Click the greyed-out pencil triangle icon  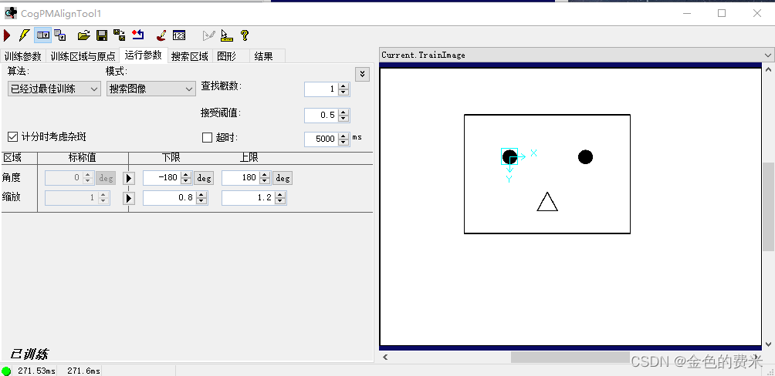click(x=209, y=35)
